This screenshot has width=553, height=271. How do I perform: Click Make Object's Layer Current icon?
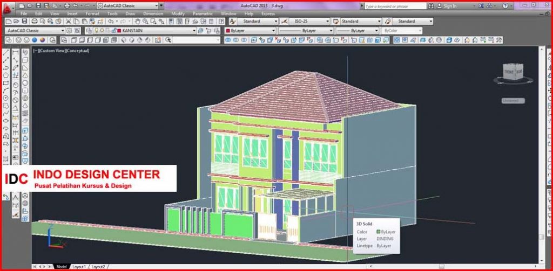pos(200,31)
